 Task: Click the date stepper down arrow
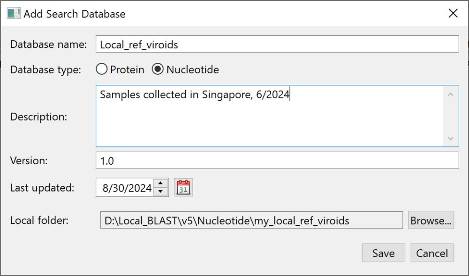(x=160, y=191)
